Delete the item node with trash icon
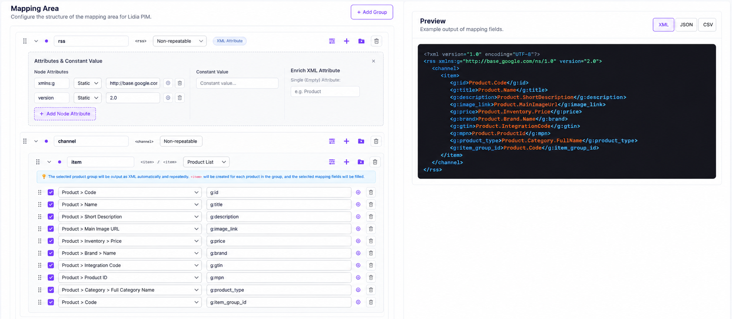Image resolution: width=732 pixels, height=319 pixels. coord(375,162)
